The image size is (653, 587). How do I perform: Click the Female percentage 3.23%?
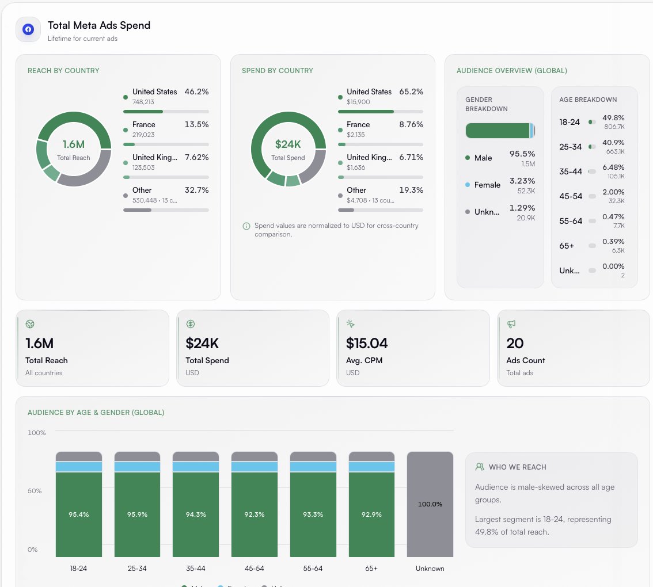pos(522,181)
